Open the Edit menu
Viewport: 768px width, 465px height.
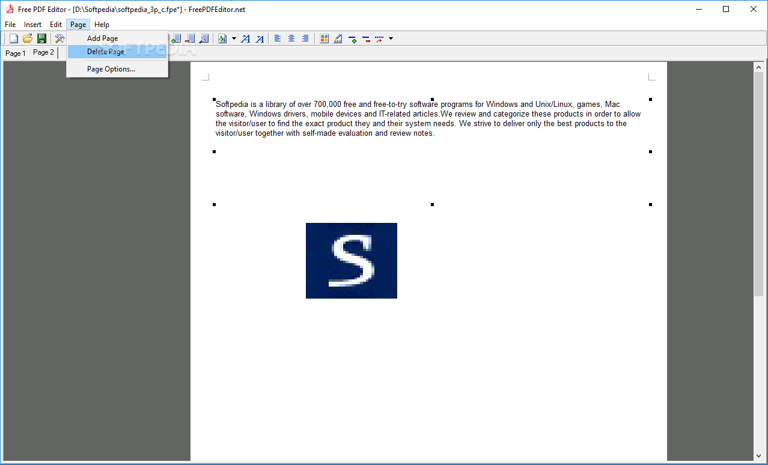pos(56,25)
